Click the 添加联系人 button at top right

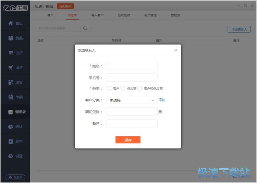(x=239, y=29)
